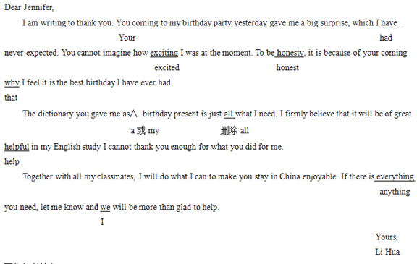Select the underlined word "everything"
This screenshot has height=264, width=417.
[395, 176]
